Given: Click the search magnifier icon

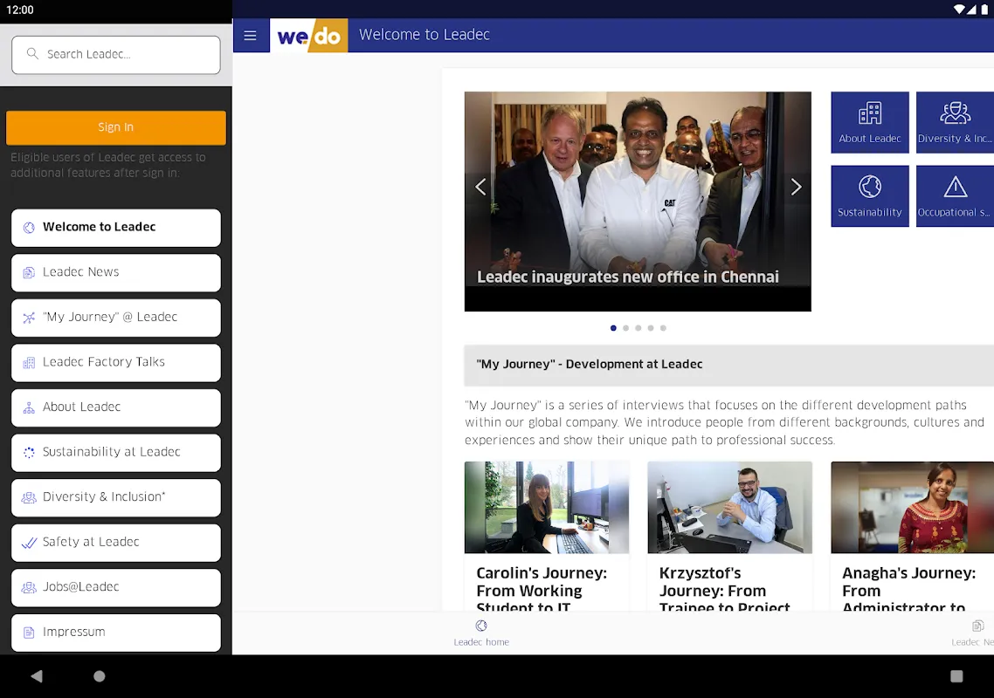Looking at the screenshot, I should (32, 54).
